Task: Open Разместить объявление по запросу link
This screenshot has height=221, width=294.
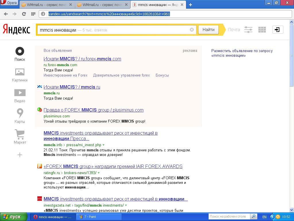Action: [242, 53]
